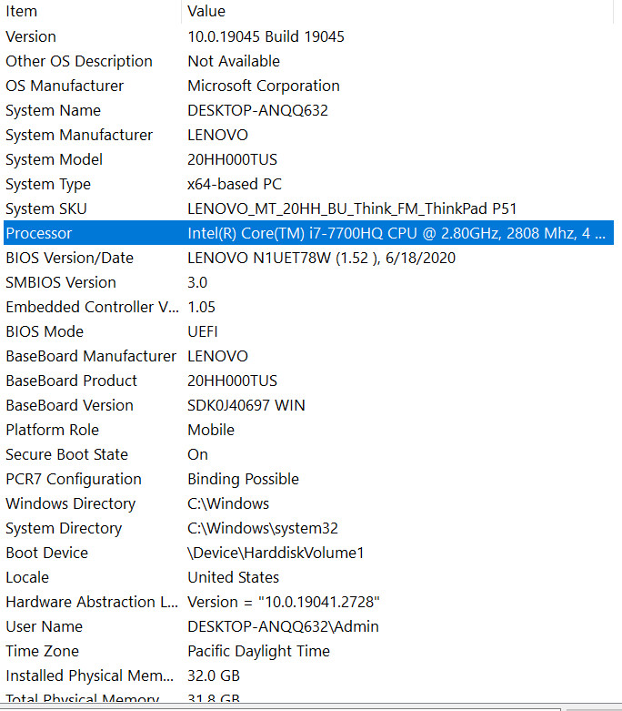Select the BaseBoard Manufacturer row
622x711 pixels.
point(91,356)
